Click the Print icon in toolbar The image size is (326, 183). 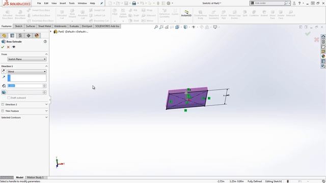134,3
